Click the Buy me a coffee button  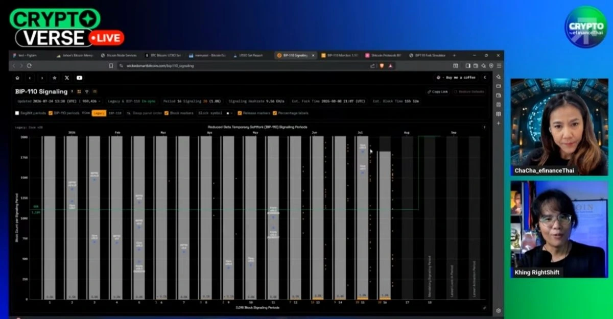coord(455,78)
